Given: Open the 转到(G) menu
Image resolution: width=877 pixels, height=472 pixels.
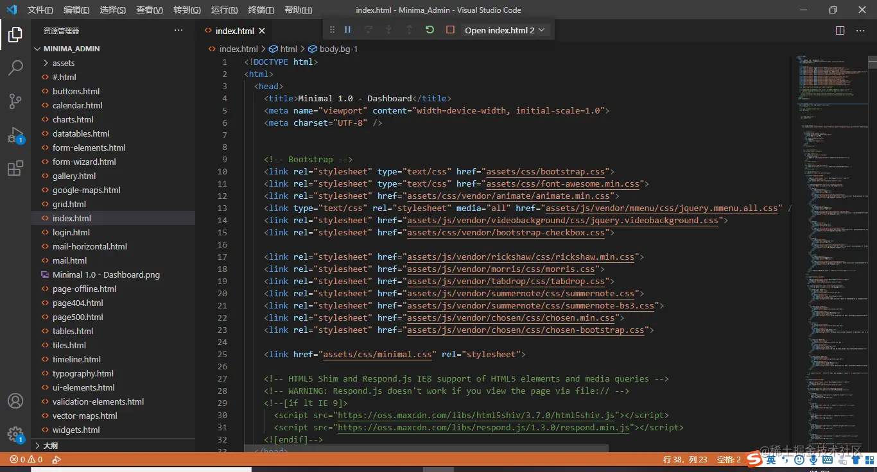Looking at the screenshot, I should coord(187,10).
